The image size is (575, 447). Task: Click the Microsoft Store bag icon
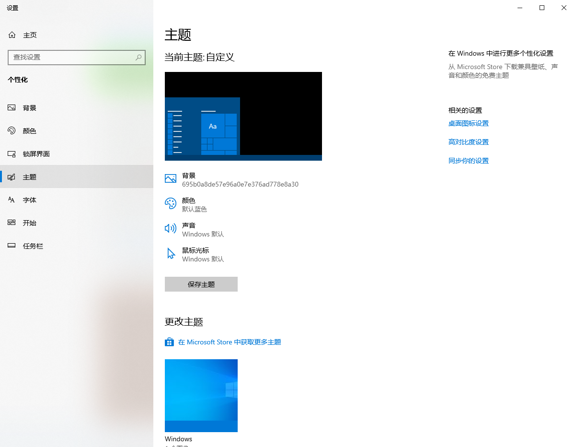[x=169, y=342]
